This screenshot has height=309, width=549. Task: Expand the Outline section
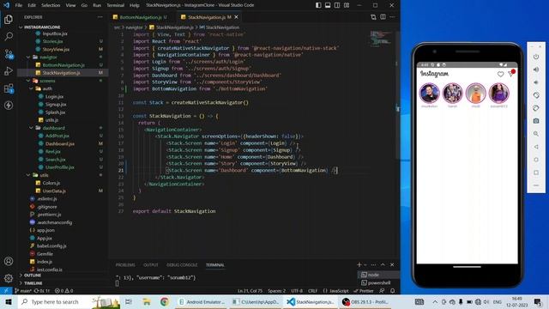[33, 276]
